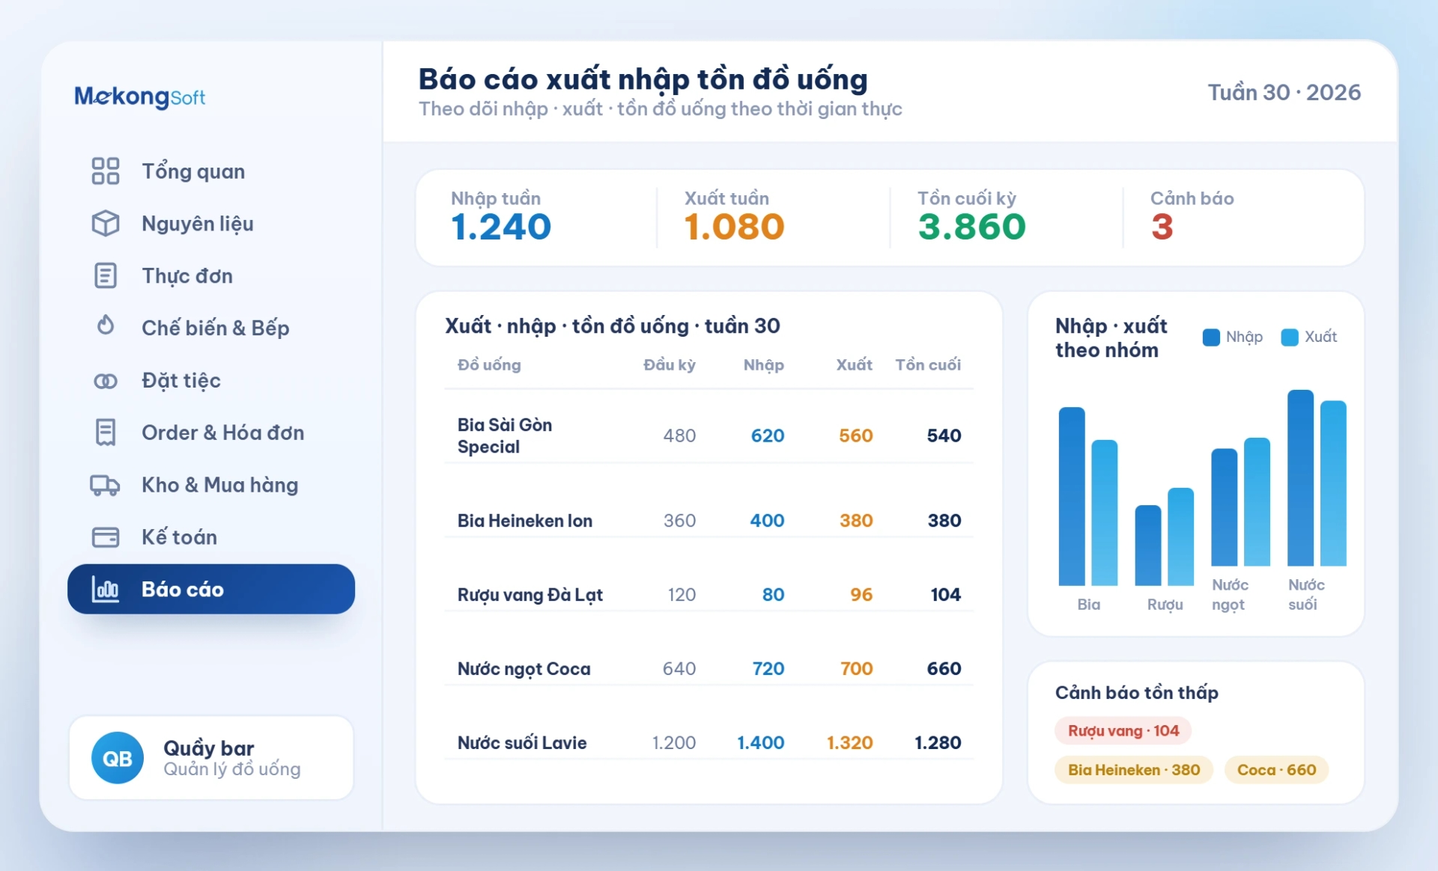This screenshot has height=871, width=1438.
Task: Click Nước ngọt Coca Nhập value 720
Action: click(x=768, y=669)
